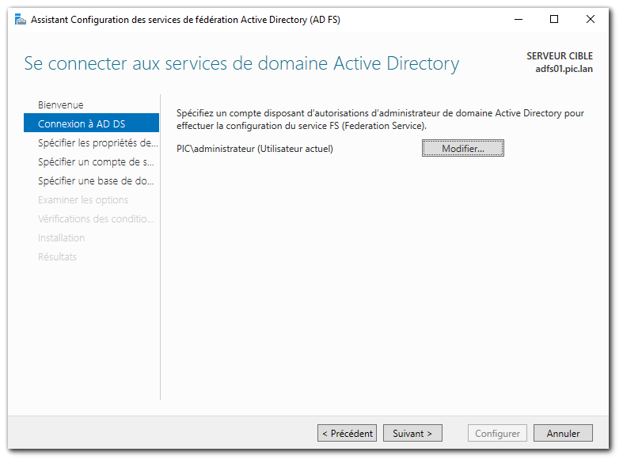This screenshot has width=623, height=463.
Task: Click the page heading Se connecter aux services
Action: pyautogui.click(x=241, y=63)
